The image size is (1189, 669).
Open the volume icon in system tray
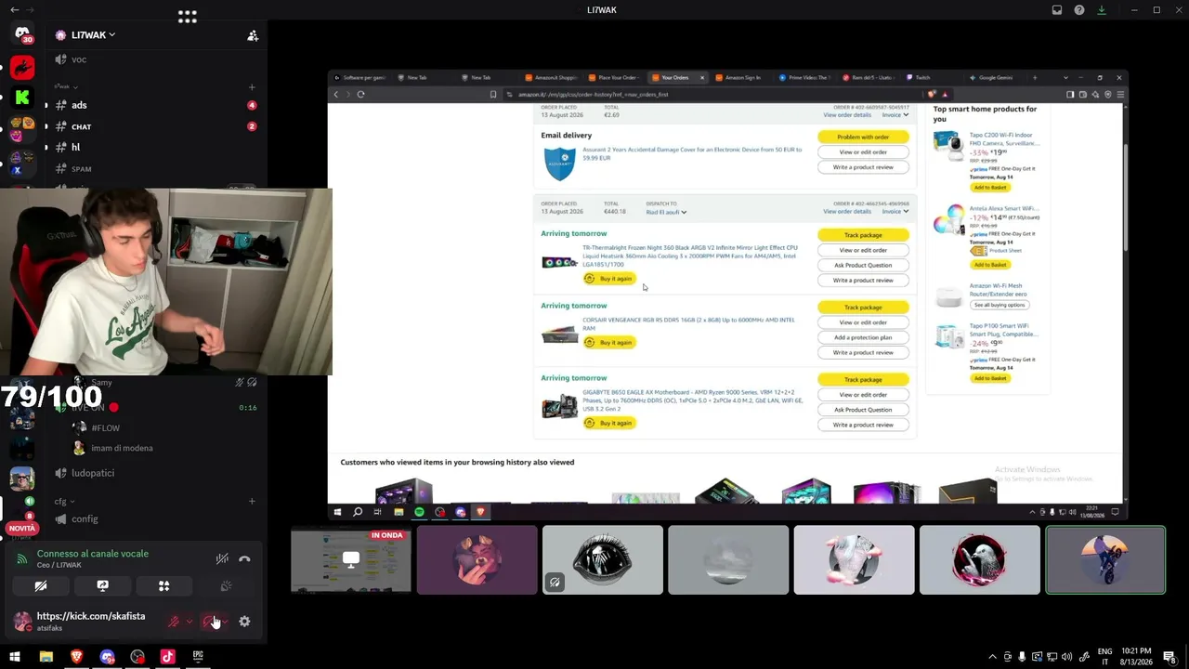click(x=1066, y=657)
